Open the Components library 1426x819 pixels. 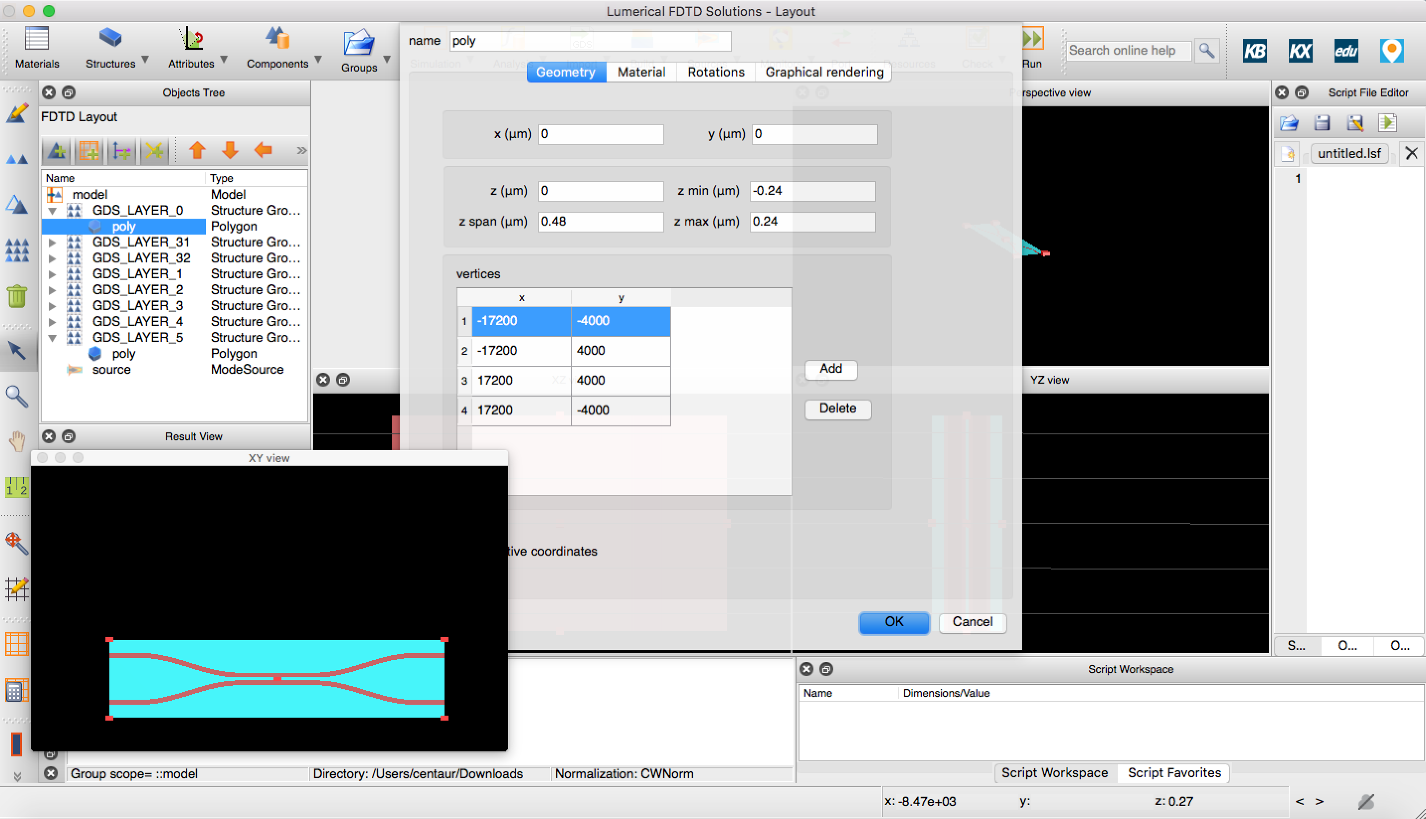277,48
